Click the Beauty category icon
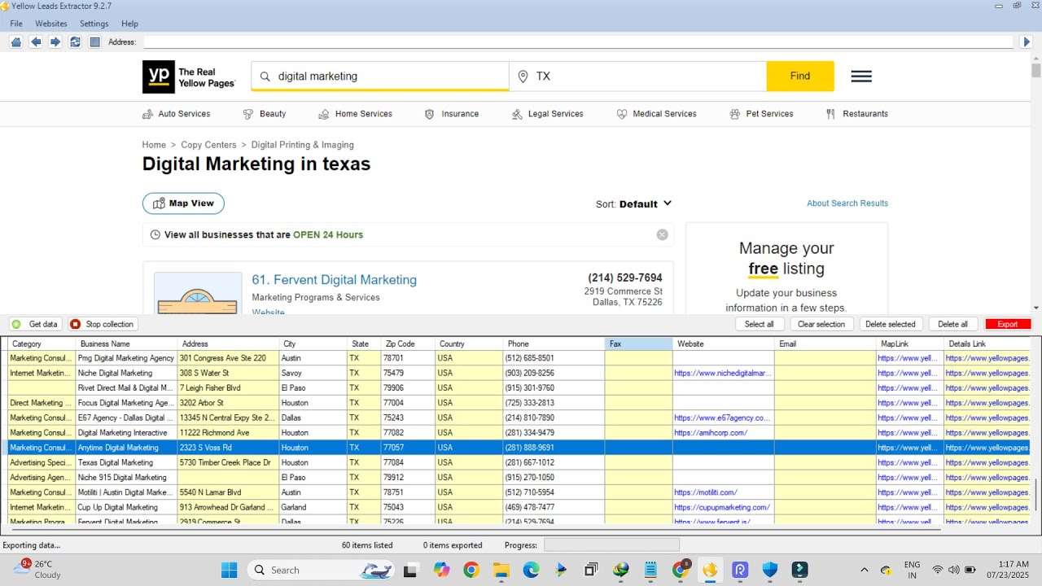Screen dimensions: 1042x586 click(x=248, y=114)
